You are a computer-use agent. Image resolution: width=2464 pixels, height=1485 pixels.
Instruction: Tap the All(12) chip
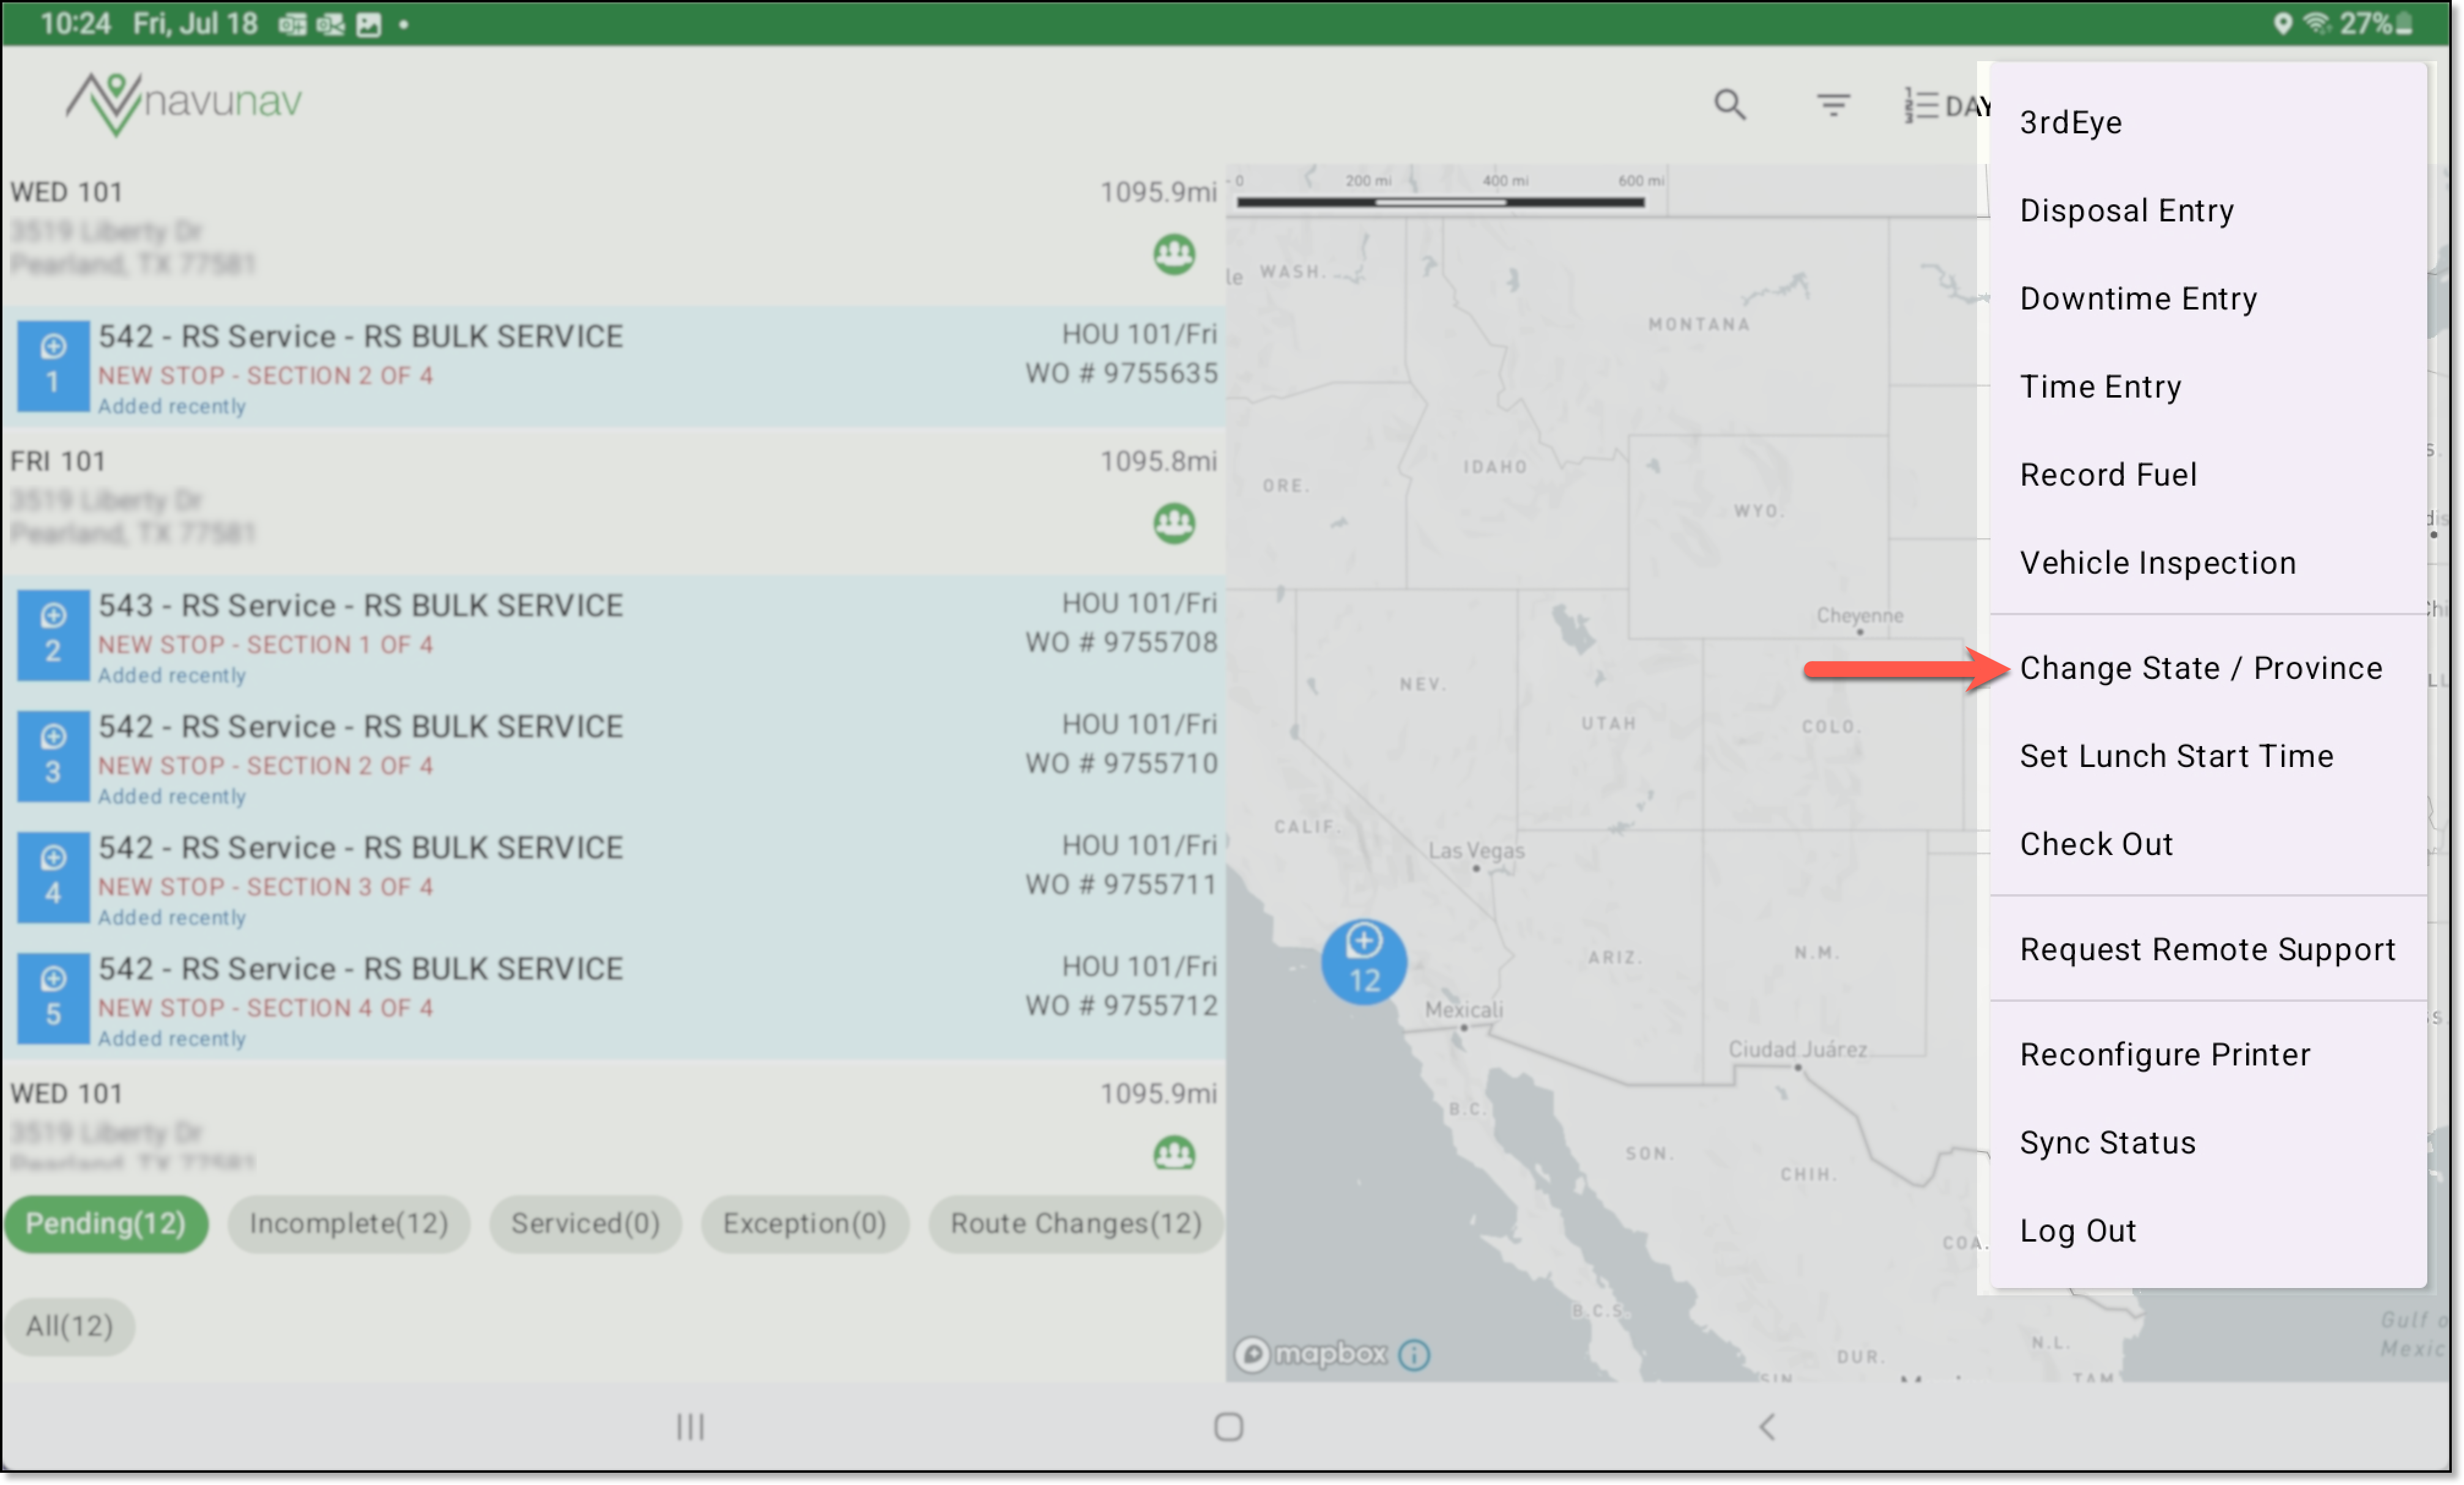[x=69, y=1326]
